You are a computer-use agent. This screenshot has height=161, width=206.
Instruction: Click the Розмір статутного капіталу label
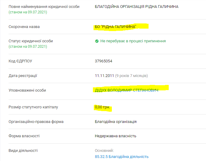33,107
